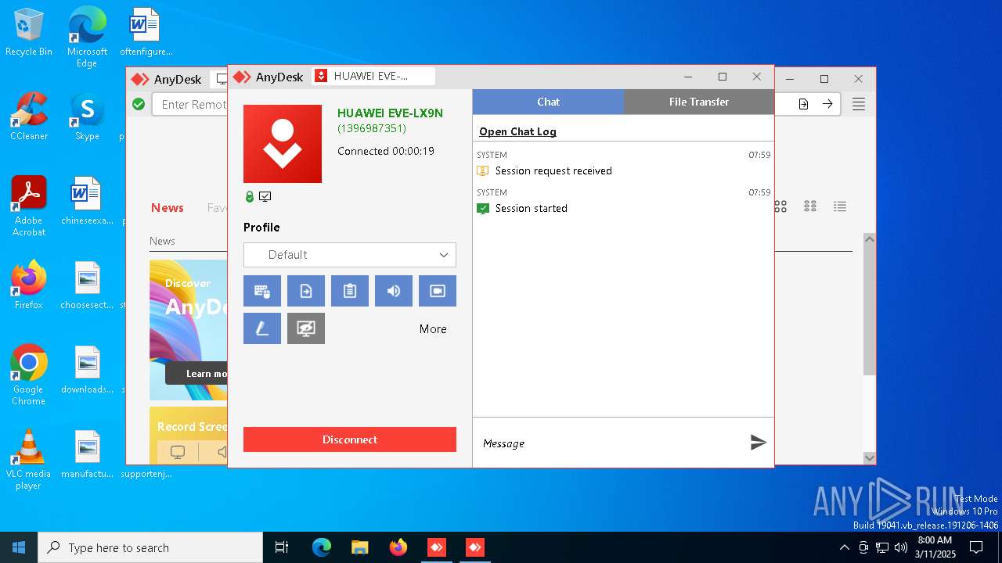This screenshot has height=563, width=1002.
Task: Click volume icon in system tray
Action: click(901, 547)
